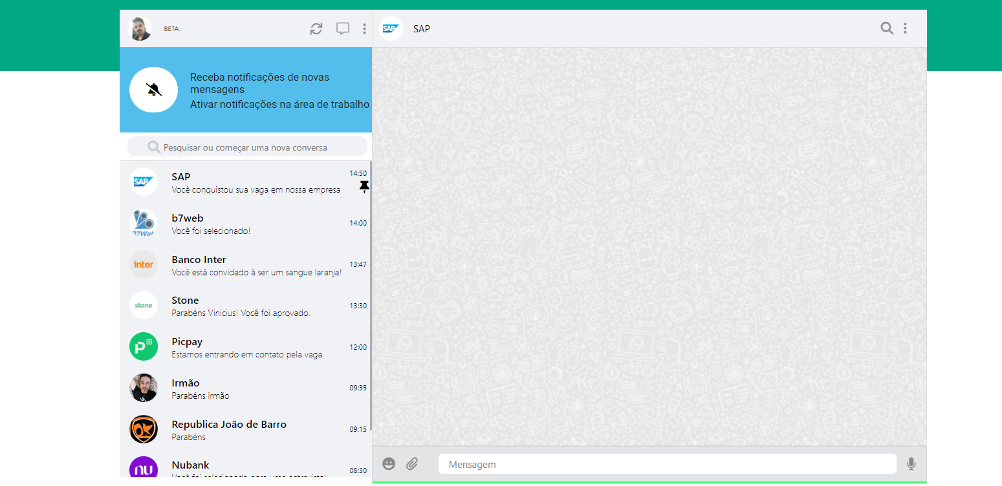Viewport: 1002px width, 486px height.
Task: Open the Stone conversation
Action: [x=246, y=306]
